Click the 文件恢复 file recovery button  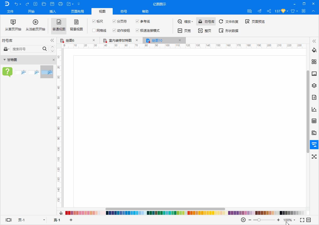(229, 22)
